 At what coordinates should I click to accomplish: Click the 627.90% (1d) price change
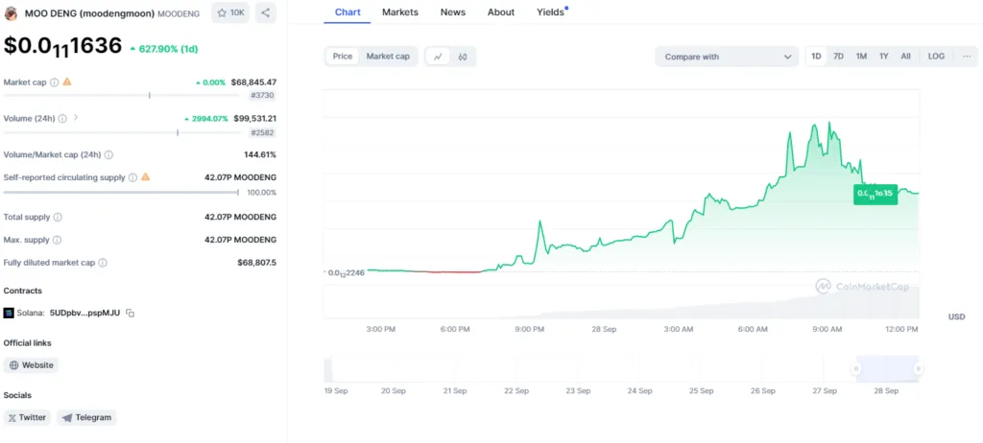pos(164,49)
